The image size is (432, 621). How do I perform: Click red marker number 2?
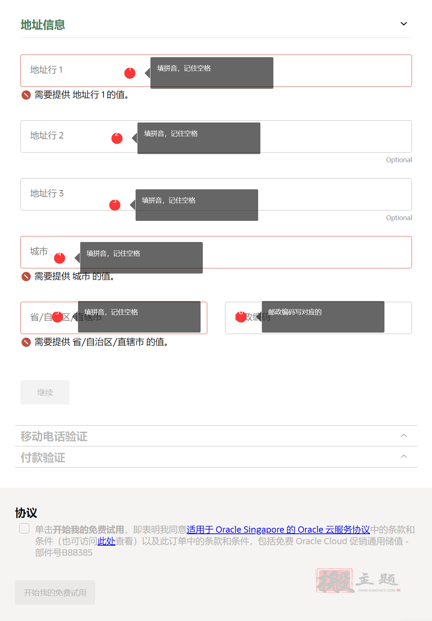(117, 138)
